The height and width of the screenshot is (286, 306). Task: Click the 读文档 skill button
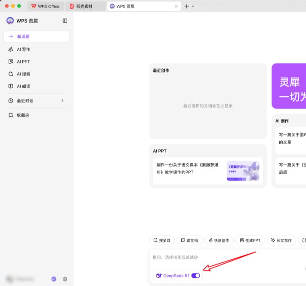(x=189, y=240)
